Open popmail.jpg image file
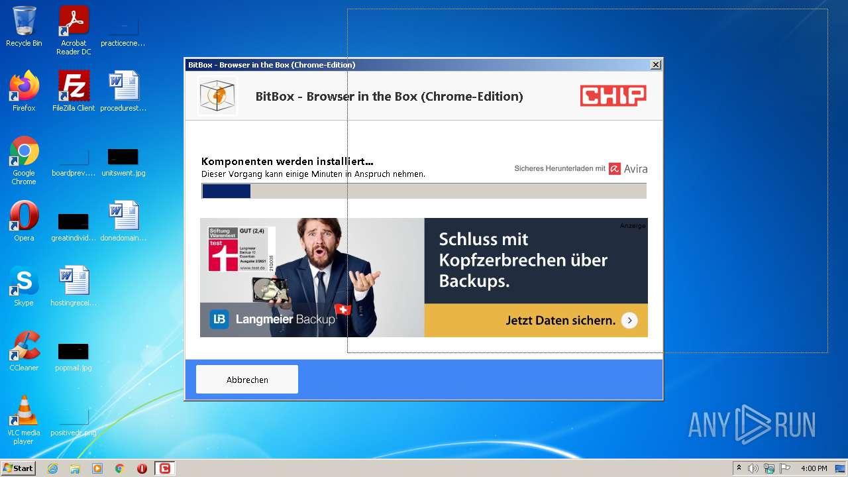Screen dimensions: 848x477 [74, 358]
